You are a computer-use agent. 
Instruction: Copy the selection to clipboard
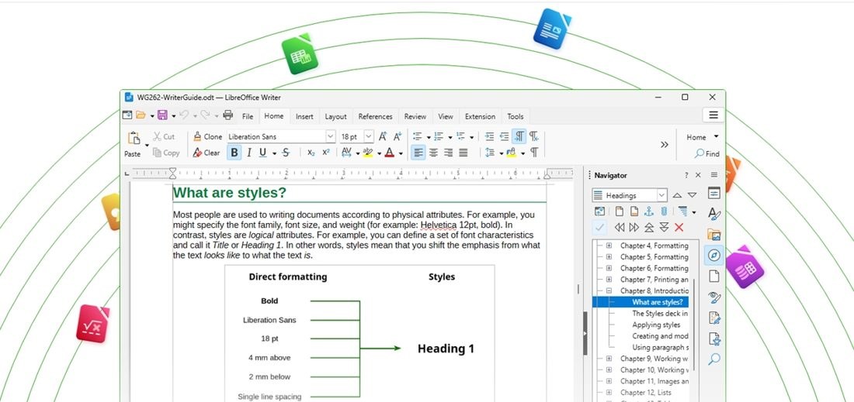[166, 153]
